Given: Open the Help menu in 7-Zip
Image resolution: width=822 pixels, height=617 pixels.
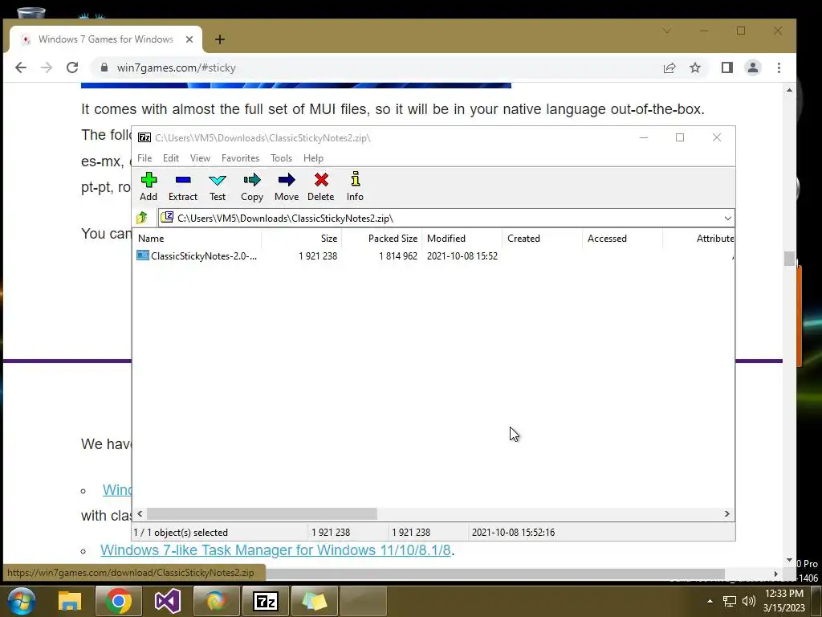Looking at the screenshot, I should click(313, 158).
